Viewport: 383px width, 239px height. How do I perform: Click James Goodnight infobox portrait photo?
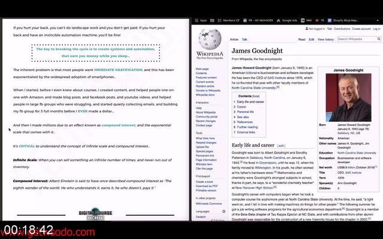[x=348, y=97]
